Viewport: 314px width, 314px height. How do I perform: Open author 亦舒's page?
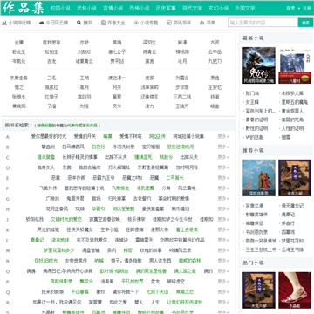[x=85, y=43]
